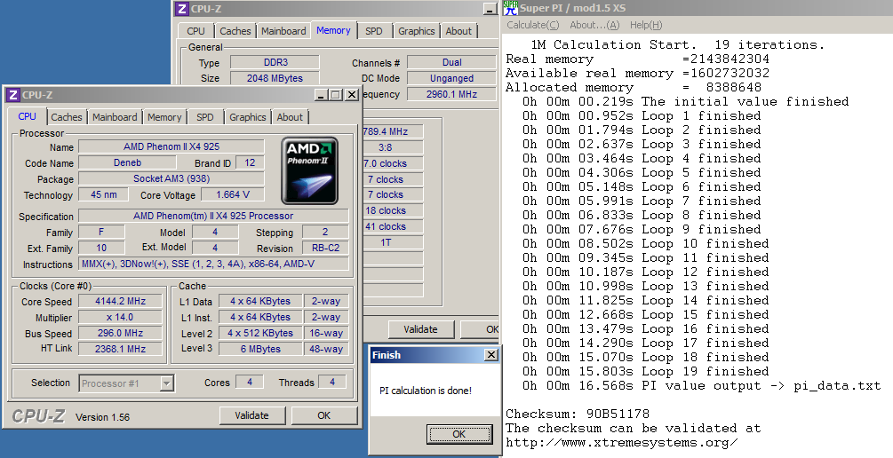Click the Threads count value 4

[x=332, y=383]
